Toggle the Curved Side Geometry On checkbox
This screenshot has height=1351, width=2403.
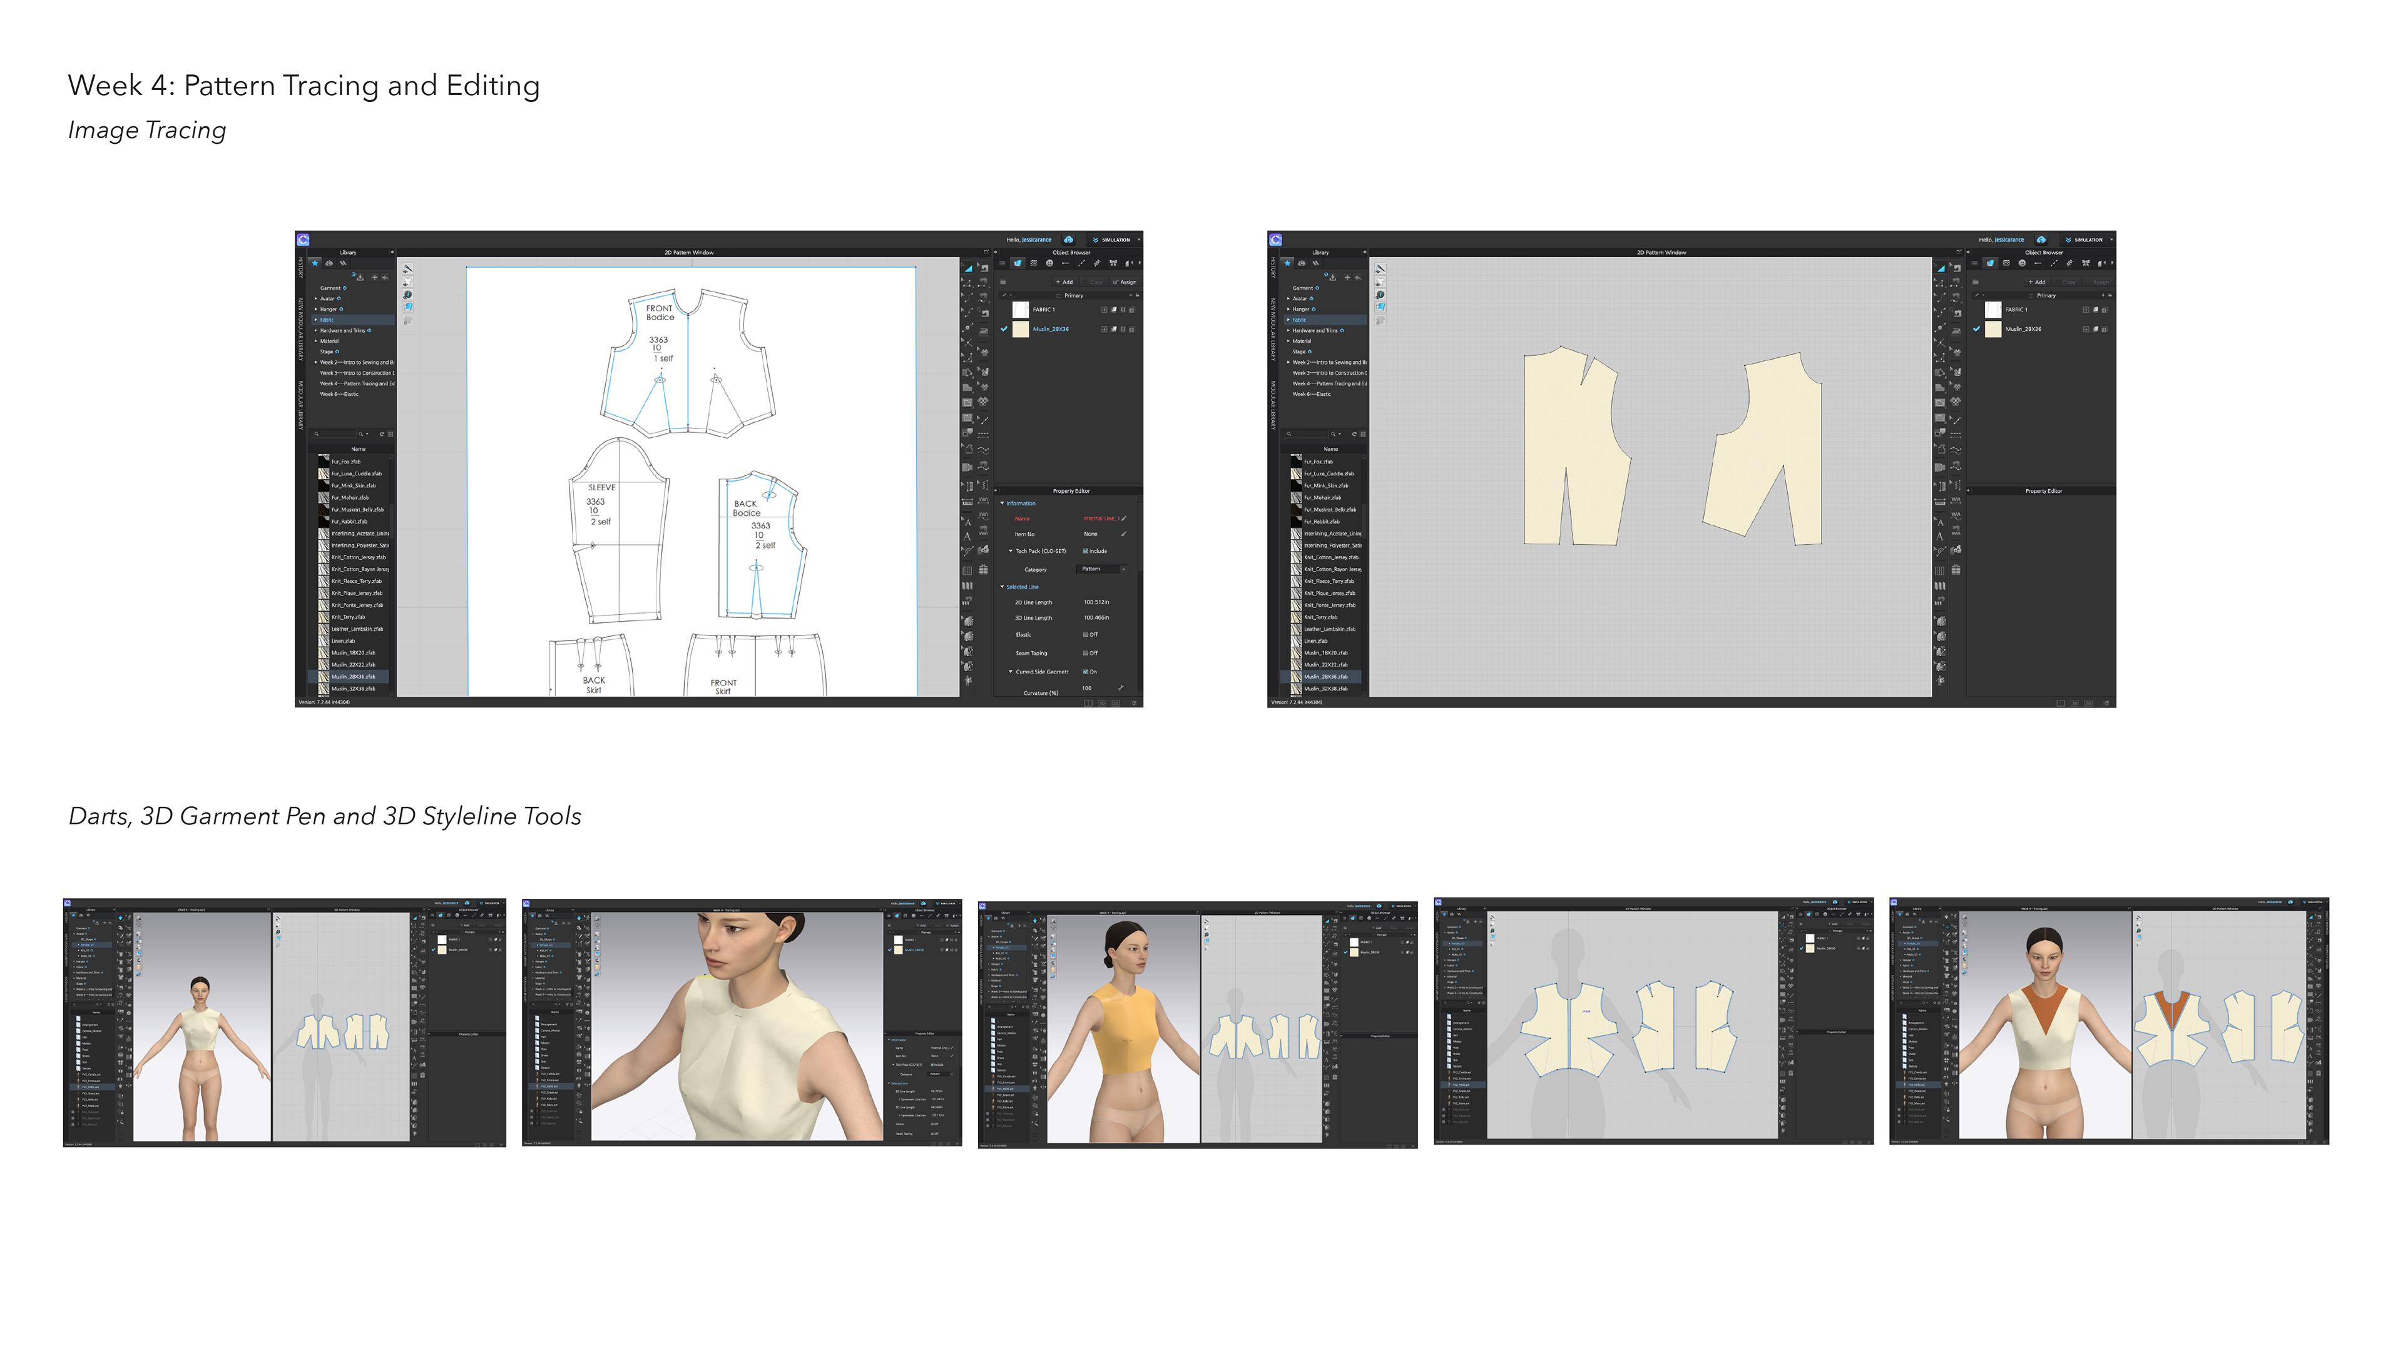tap(1085, 671)
